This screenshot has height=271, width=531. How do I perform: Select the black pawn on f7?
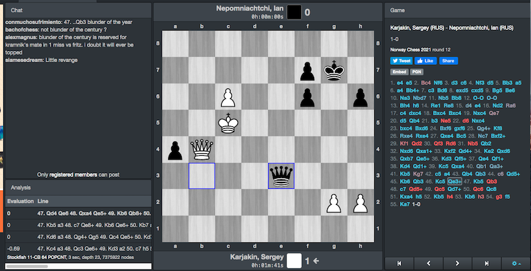coord(307,70)
